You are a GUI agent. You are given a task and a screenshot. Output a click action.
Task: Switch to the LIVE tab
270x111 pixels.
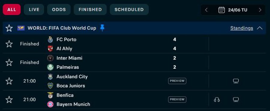coord(34,10)
